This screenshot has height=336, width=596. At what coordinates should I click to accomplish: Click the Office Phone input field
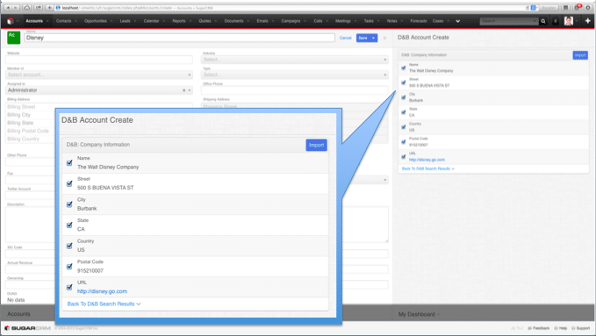click(295, 90)
